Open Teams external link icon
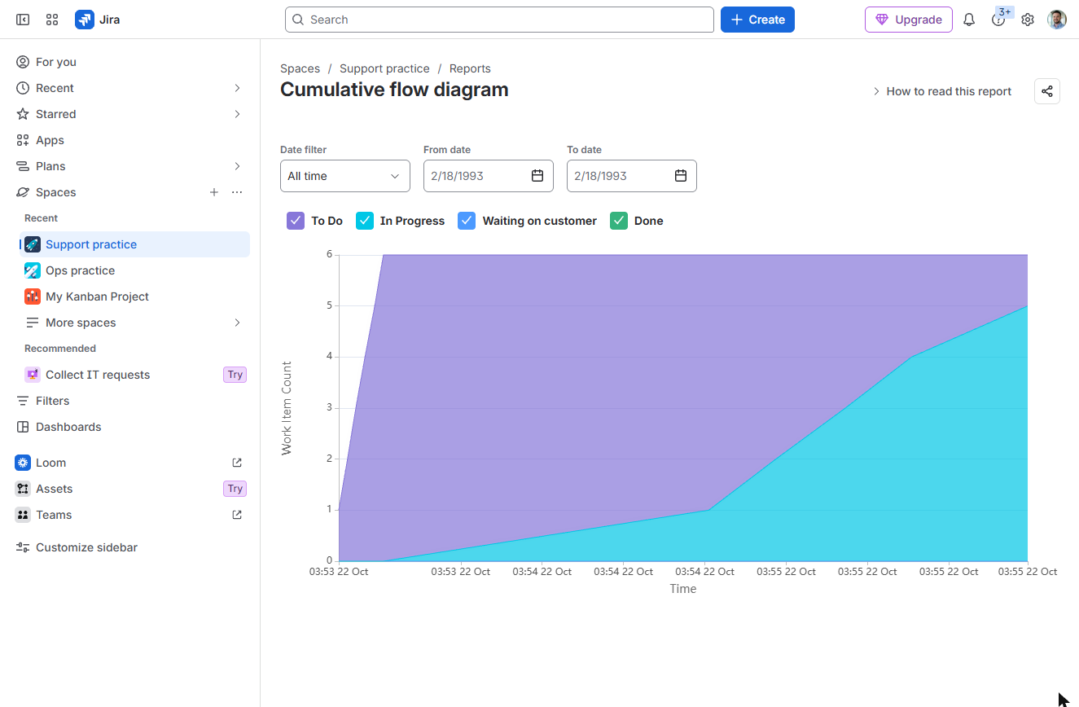The image size is (1079, 707). click(x=237, y=515)
